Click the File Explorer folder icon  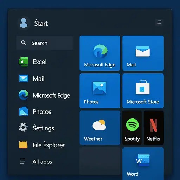tap(23, 144)
